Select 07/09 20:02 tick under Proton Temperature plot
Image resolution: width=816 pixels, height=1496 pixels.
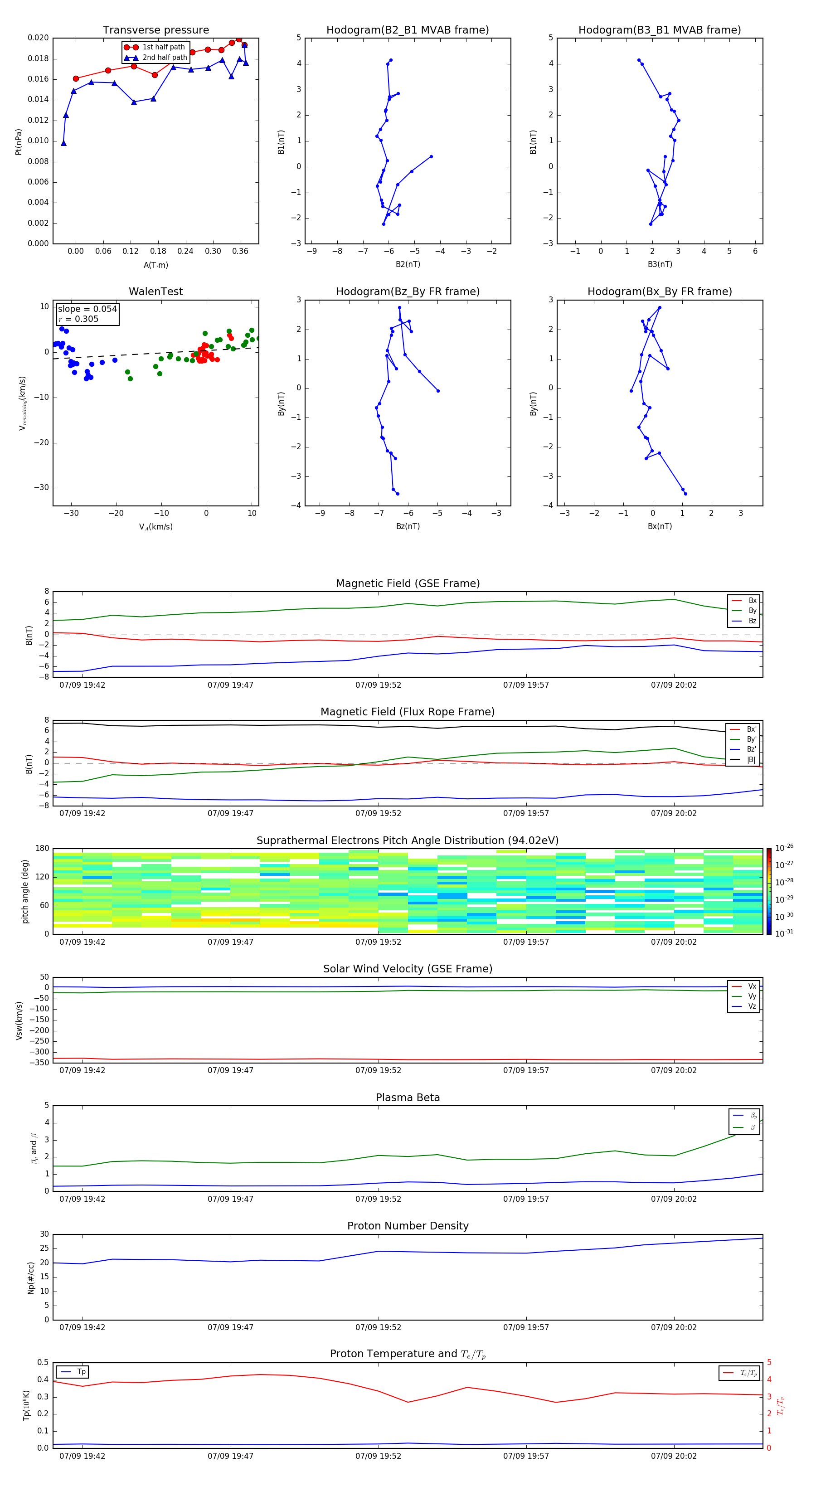674,1456
